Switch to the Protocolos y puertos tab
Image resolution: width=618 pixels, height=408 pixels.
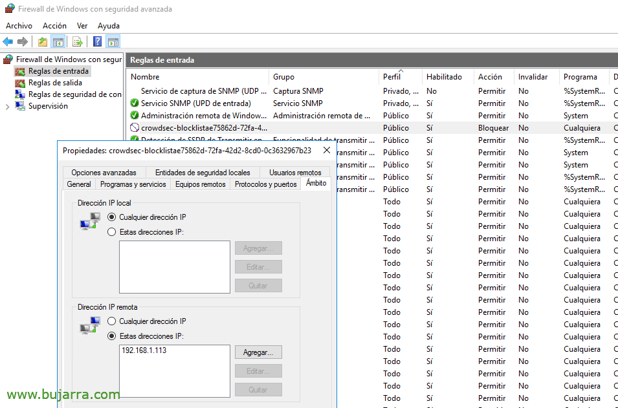point(266,184)
